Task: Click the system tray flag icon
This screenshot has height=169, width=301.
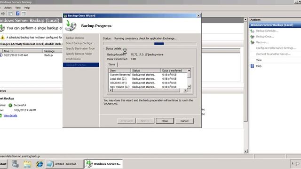Action: 298,164
